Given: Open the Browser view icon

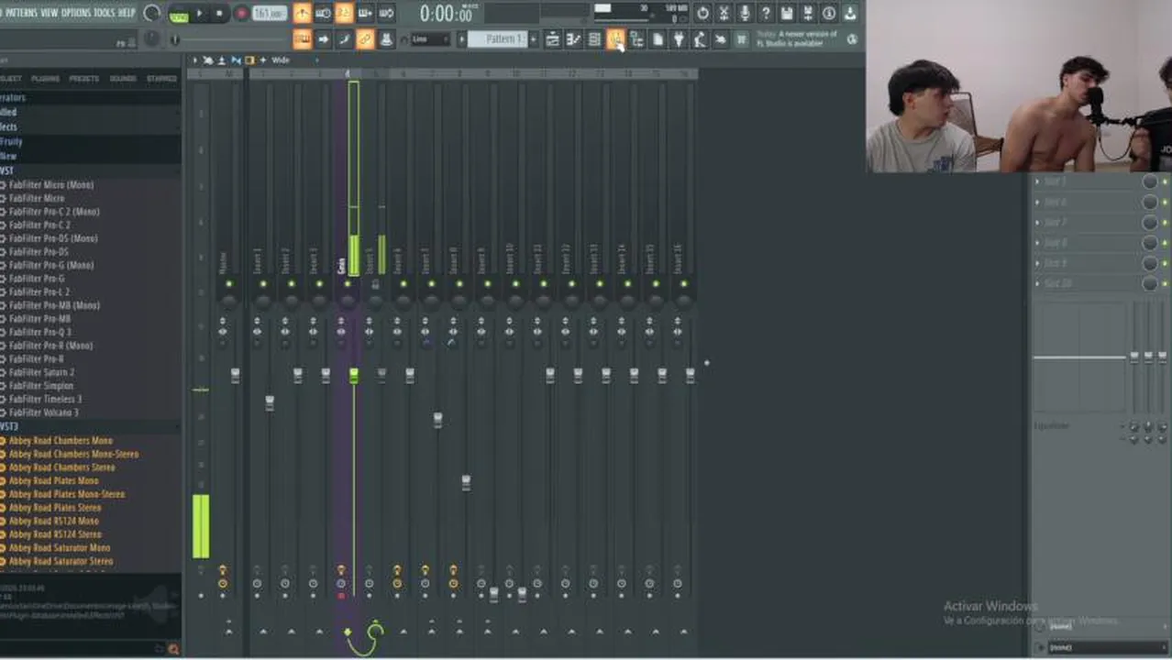Looking at the screenshot, I should coord(636,39).
